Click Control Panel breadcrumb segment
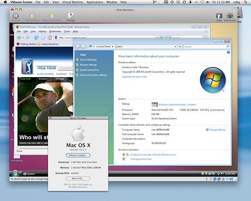 click(103, 46)
